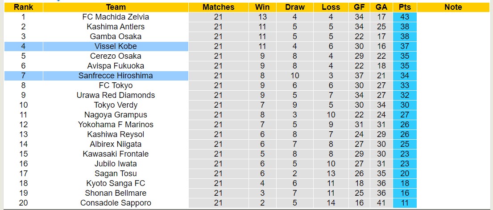Click the Matches column header
This screenshot has width=493, height=210.
pos(218,7)
